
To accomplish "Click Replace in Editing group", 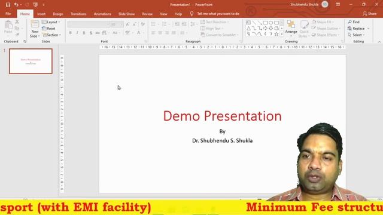I will tap(358, 29).
